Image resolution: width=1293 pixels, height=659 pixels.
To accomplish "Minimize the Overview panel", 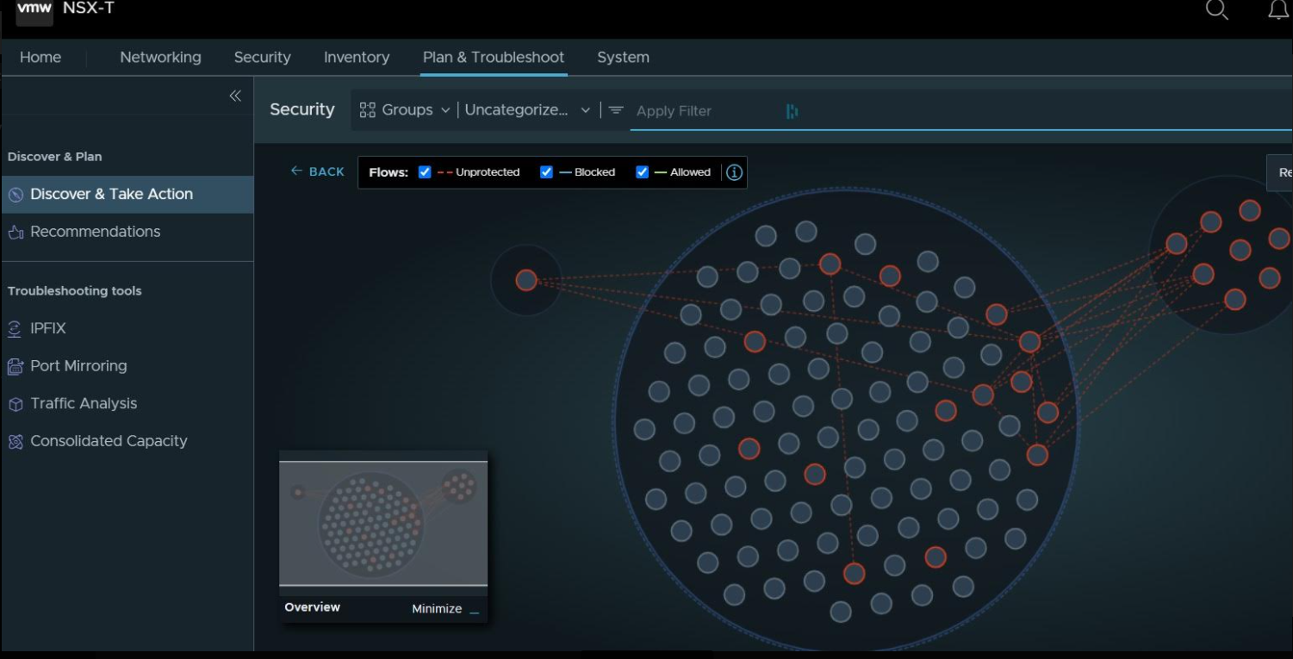I will (x=444, y=609).
